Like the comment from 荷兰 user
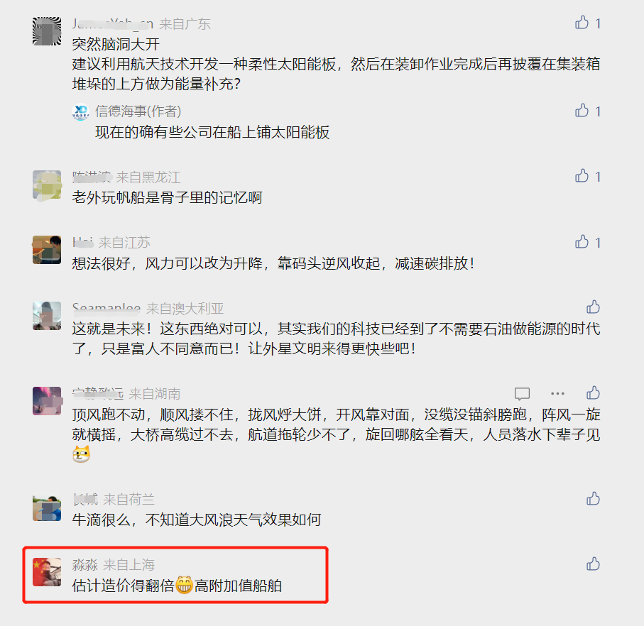This screenshot has height=626, width=644. click(593, 499)
